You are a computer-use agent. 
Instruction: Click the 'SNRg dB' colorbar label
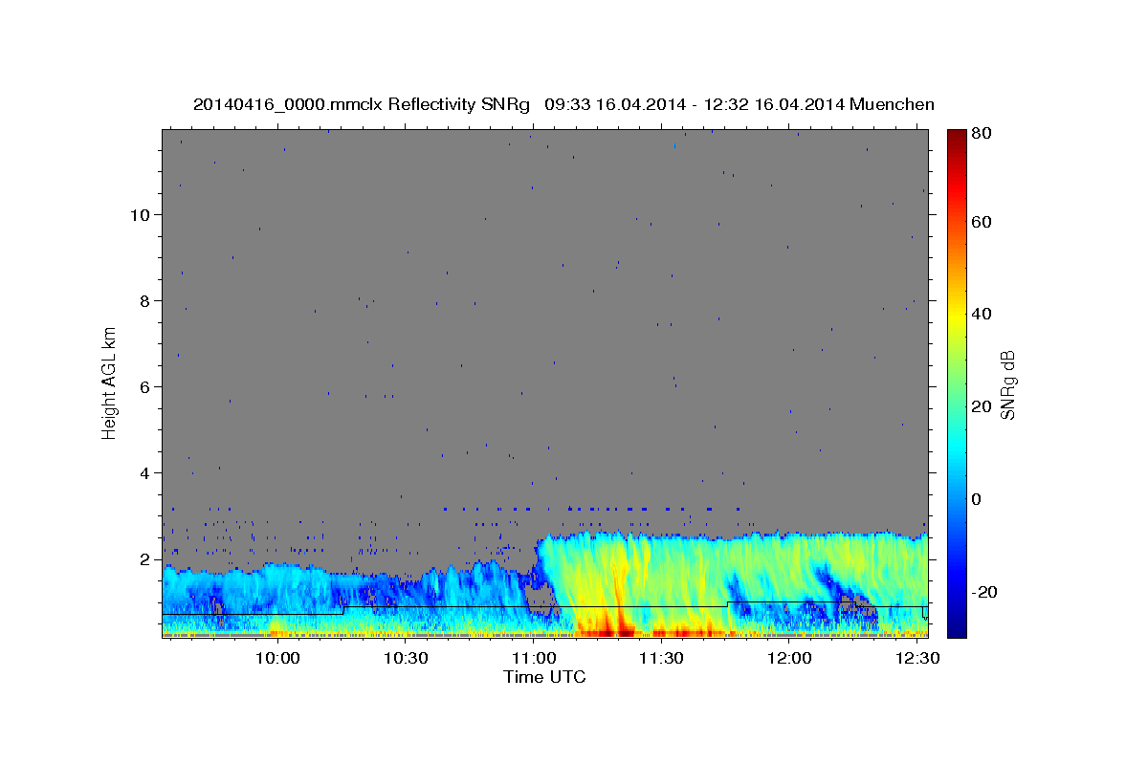[x=1006, y=384]
